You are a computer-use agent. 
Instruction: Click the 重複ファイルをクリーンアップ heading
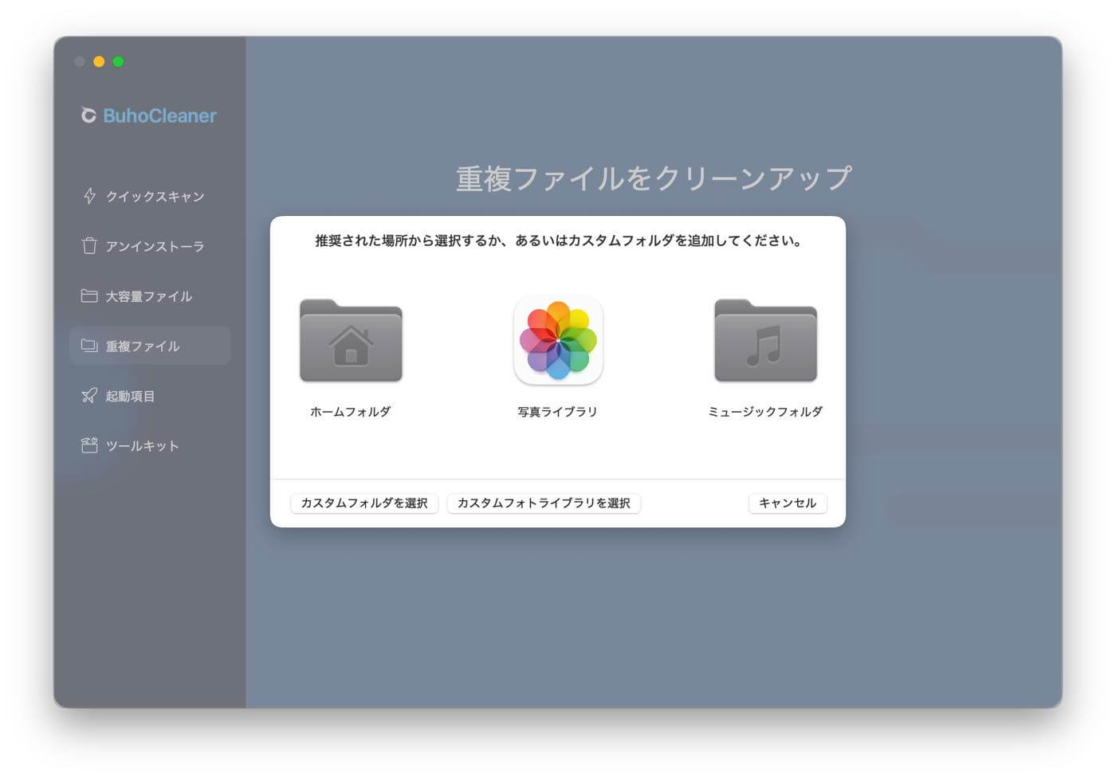(x=654, y=177)
